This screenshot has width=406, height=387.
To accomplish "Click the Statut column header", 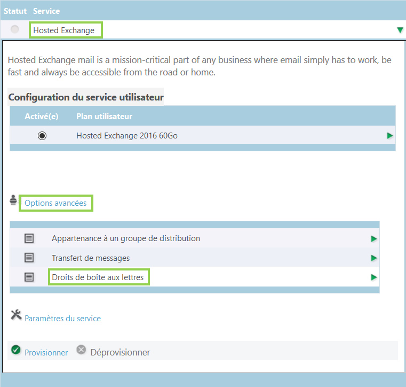I will click(15, 11).
